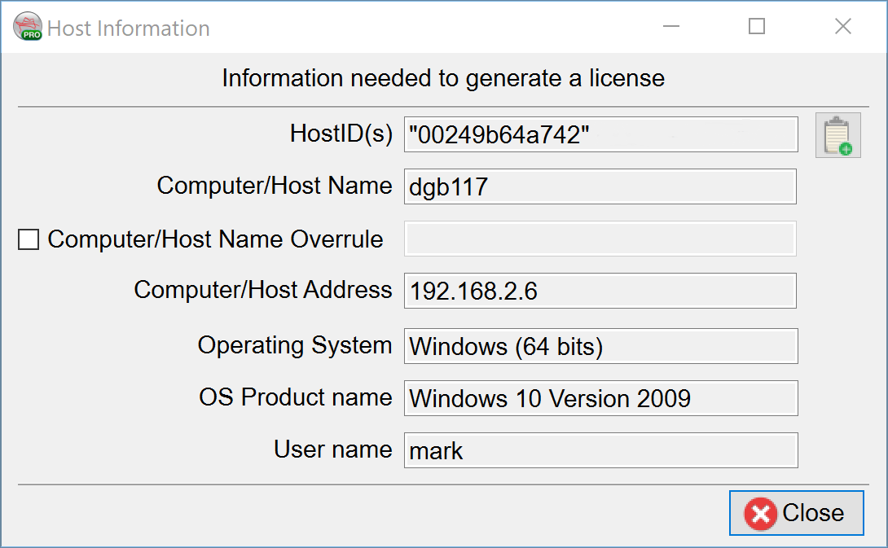
Task: Click the User name label
Action: (332, 449)
